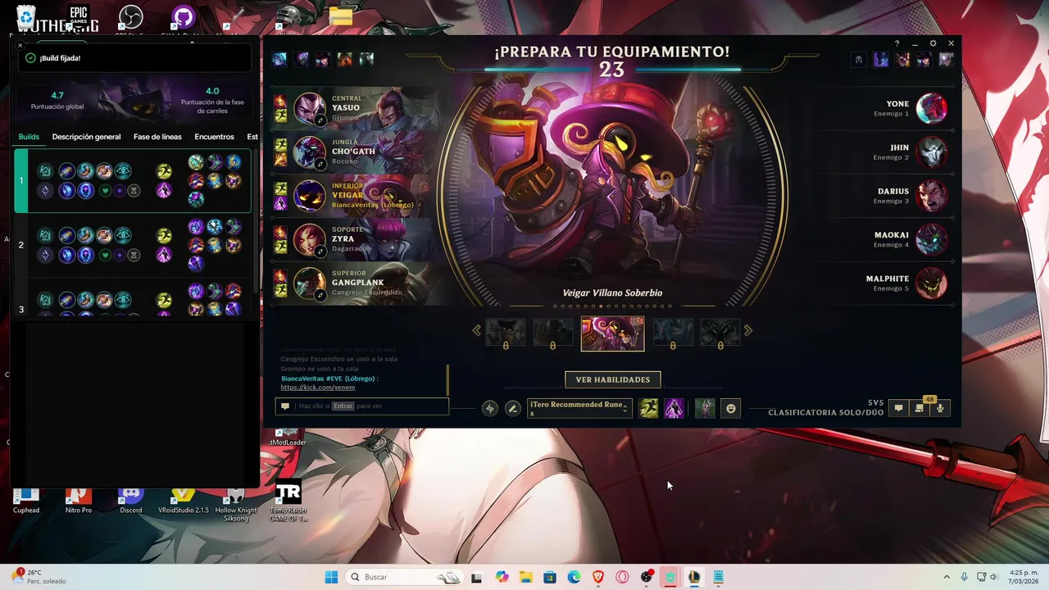Screen dimensions: 1049x590
Task: Open Nitro Pro desktop shortcut
Action: pyautogui.click(x=79, y=500)
